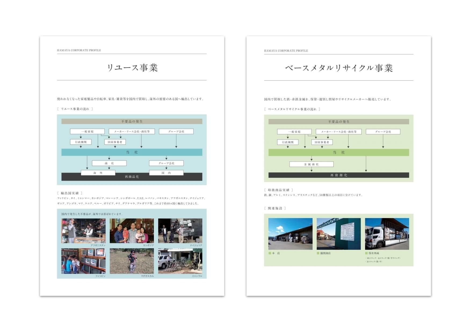Click the ベースメタルリサイクル事業 page title
This screenshot has width=471, height=332.
(339, 68)
